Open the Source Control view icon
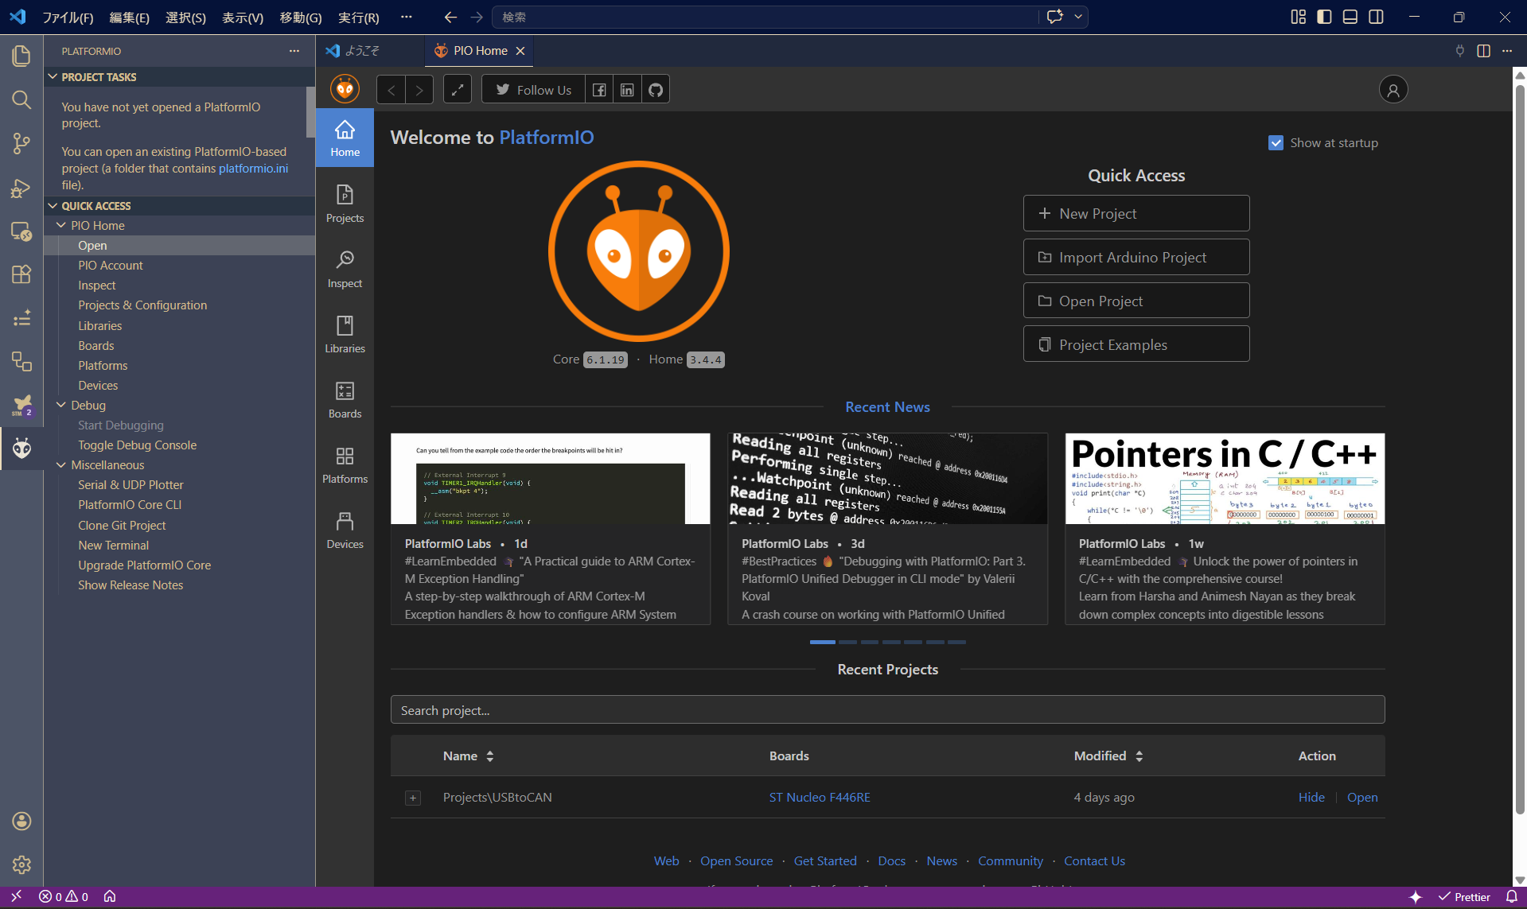Viewport: 1527px width, 909px height. 21,143
